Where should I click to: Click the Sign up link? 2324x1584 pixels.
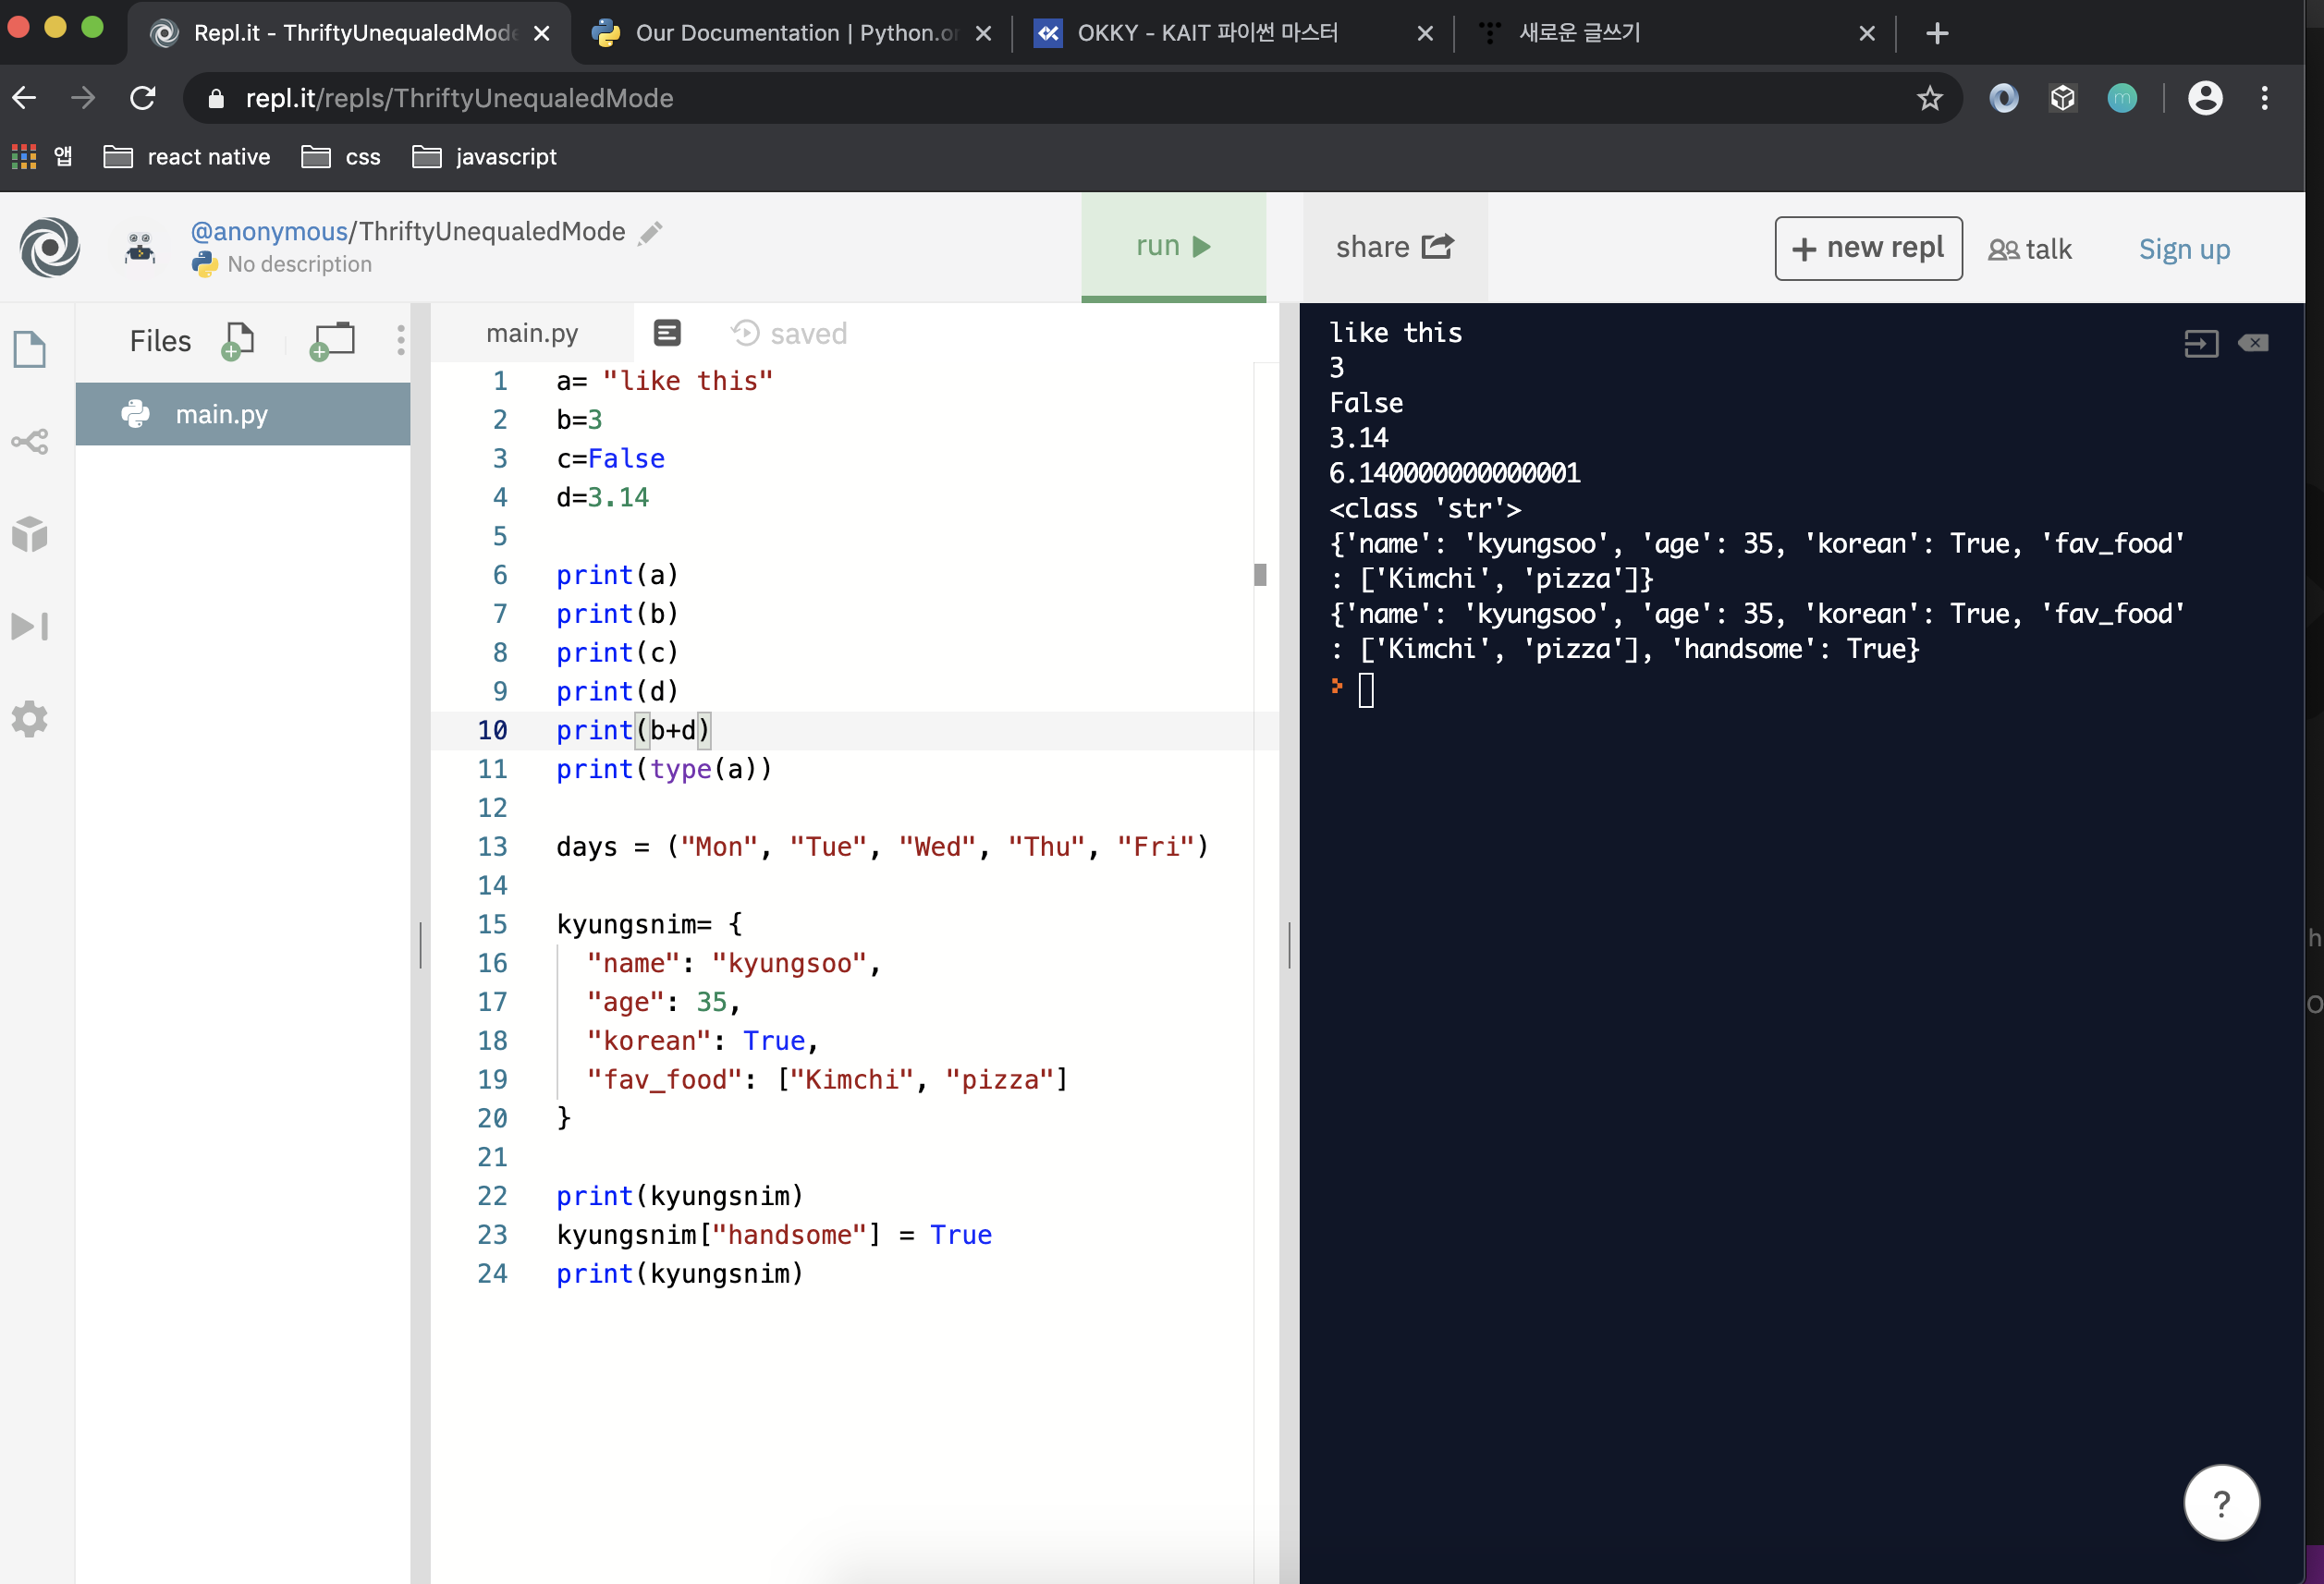(2183, 249)
